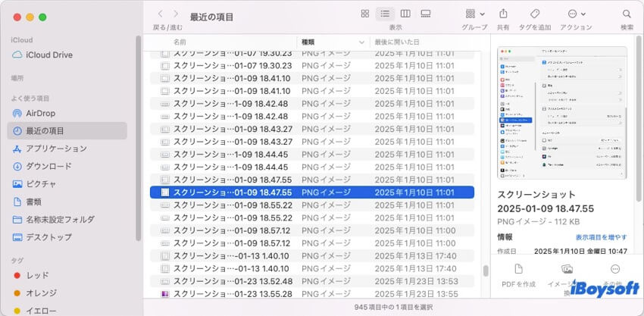This screenshot has width=644, height=316.
Task: Click the その他 more button in preview
Action: (x=614, y=270)
